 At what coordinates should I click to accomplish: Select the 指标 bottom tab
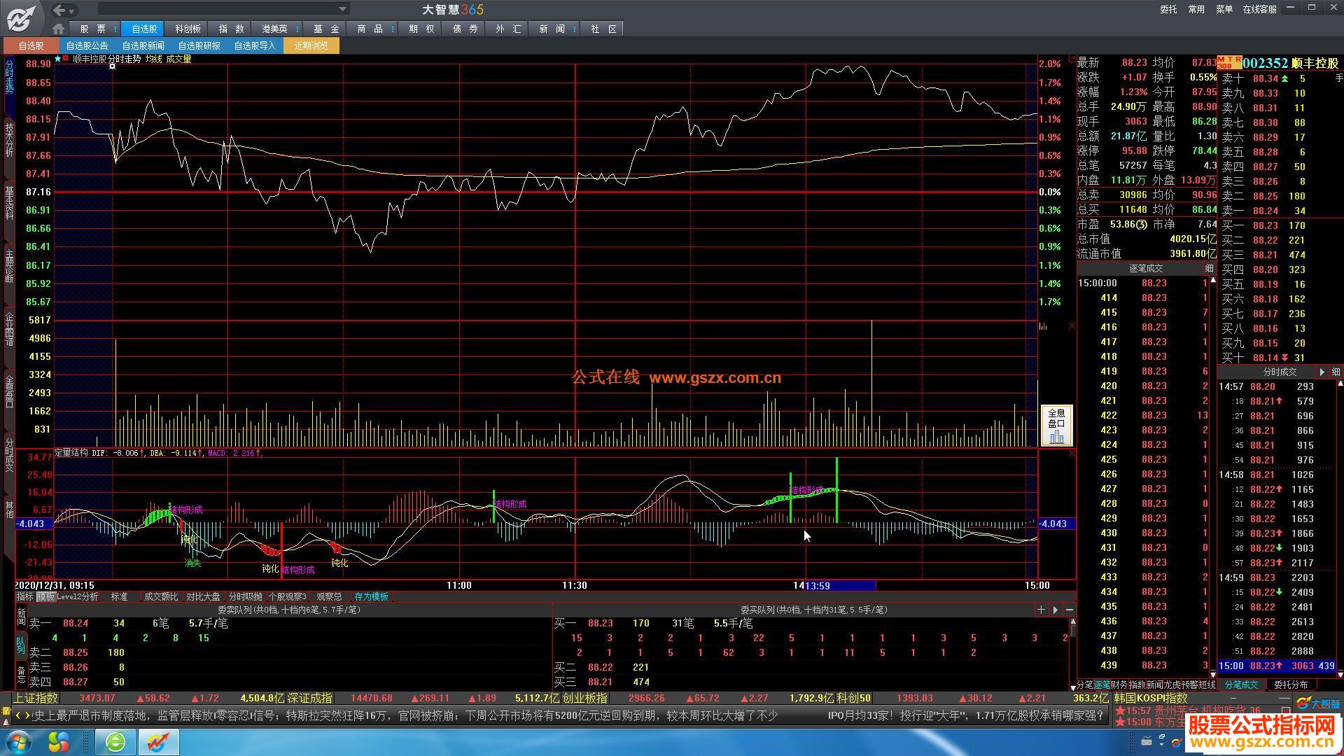click(24, 597)
